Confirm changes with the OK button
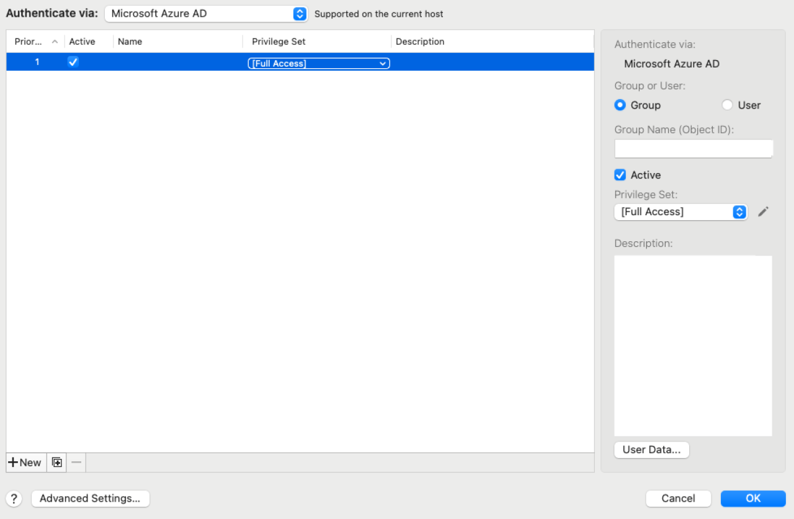The image size is (794, 519). (x=753, y=499)
